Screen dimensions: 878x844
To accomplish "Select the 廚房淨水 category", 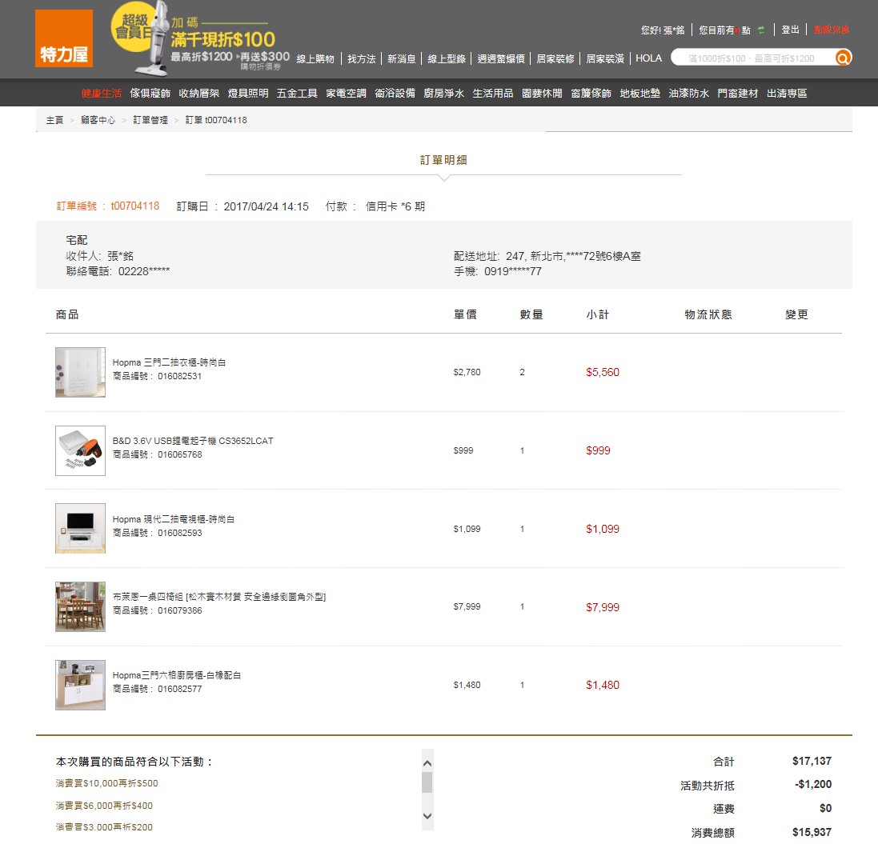I will point(444,94).
